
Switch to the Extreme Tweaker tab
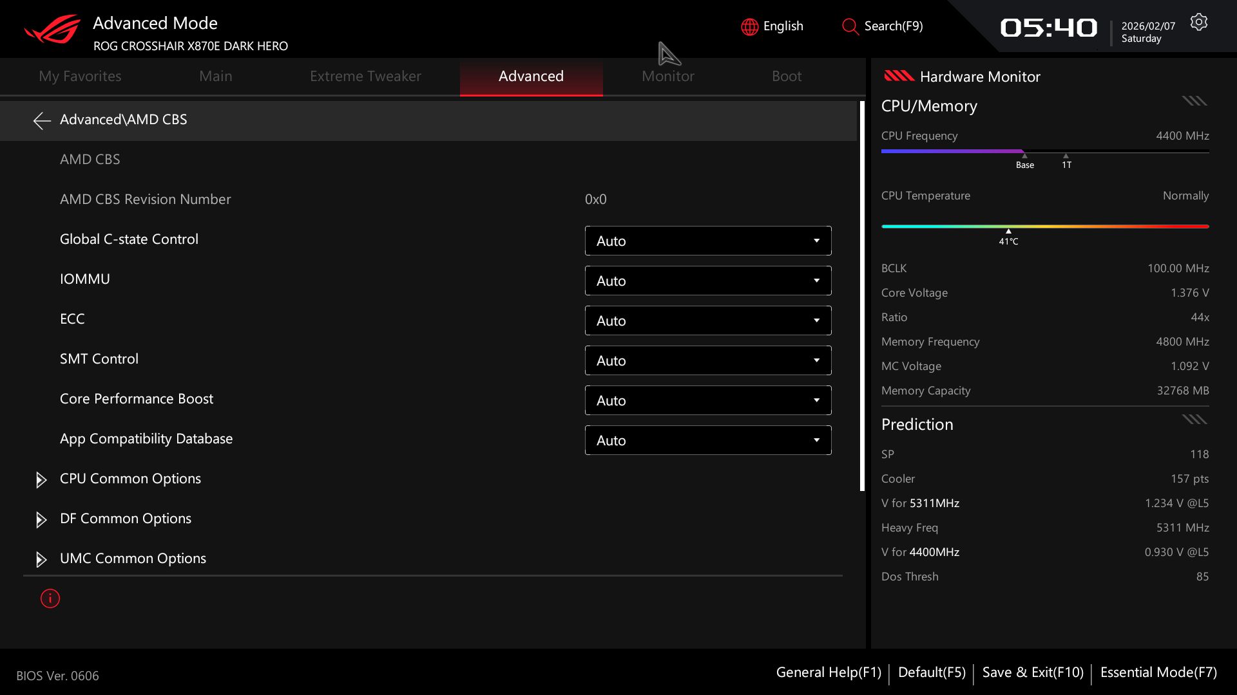(365, 77)
